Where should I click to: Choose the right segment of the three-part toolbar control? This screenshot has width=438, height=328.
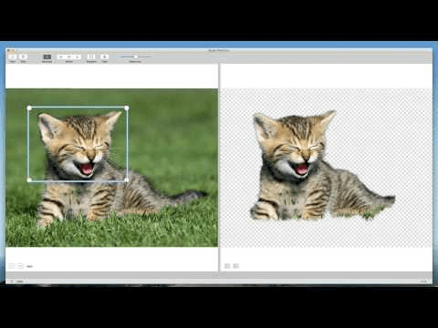coord(77,56)
